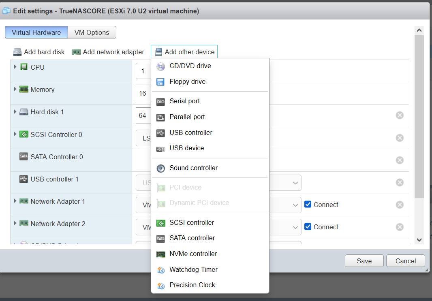Click the CPU chip icon
Viewport: 432px width, 301px height.
24,67
